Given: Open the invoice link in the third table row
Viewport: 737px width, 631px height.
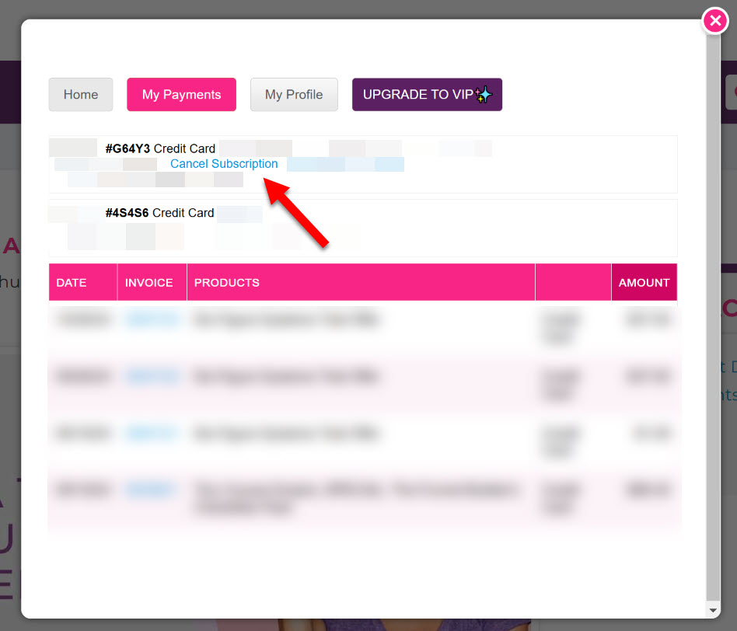Looking at the screenshot, I should (152, 434).
